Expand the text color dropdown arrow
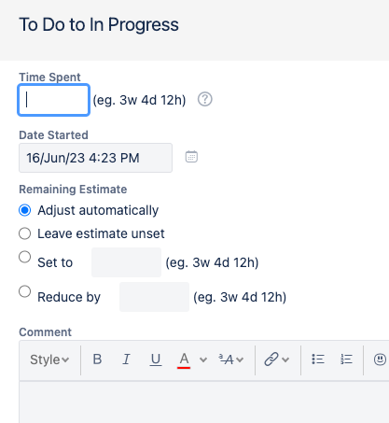Screen dimensions: 389x423 click(x=203, y=360)
